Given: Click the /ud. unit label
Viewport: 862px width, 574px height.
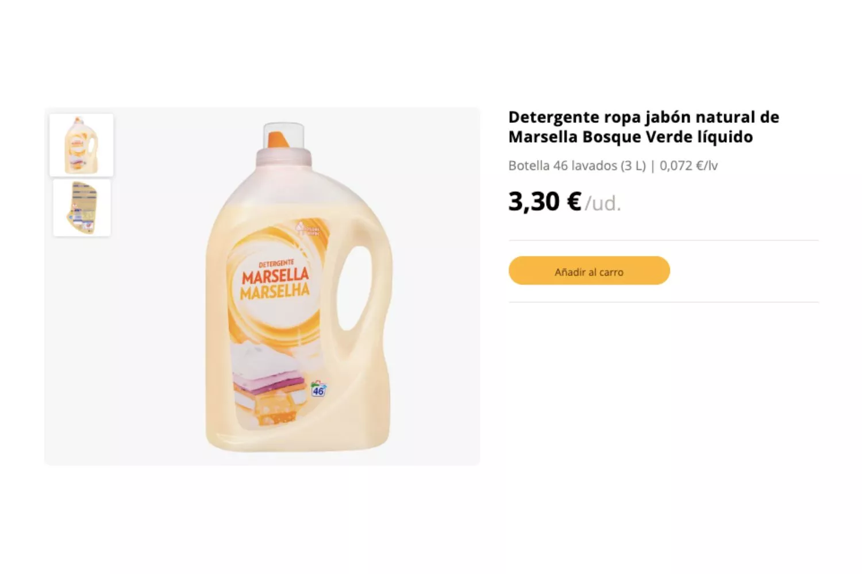Looking at the screenshot, I should pos(603,203).
